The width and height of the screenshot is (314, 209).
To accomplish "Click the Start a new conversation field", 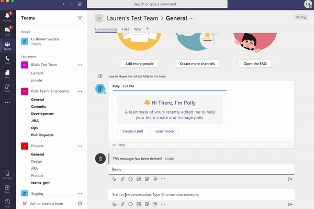I will point(201,194).
